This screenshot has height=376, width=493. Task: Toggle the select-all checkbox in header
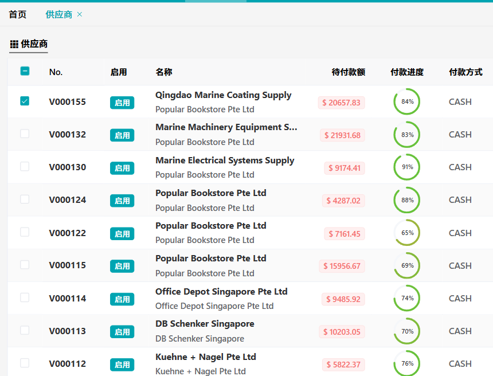(x=25, y=72)
